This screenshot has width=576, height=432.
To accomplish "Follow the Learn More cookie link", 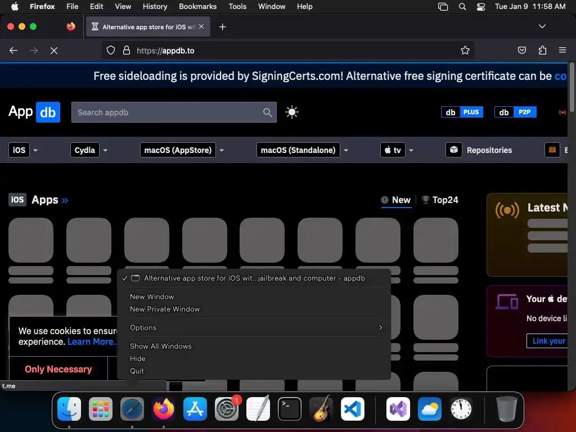I will tap(91, 341).
